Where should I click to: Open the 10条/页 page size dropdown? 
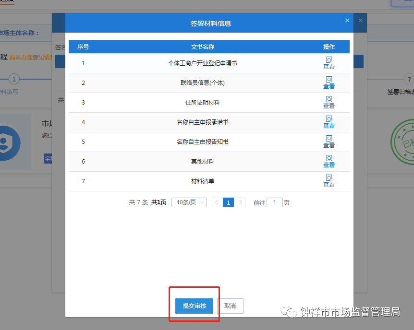(189, 202)
